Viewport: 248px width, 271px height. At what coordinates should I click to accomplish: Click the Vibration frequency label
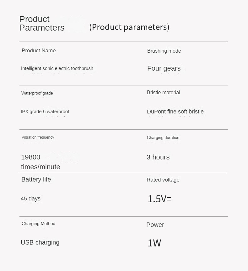[38, 137]
